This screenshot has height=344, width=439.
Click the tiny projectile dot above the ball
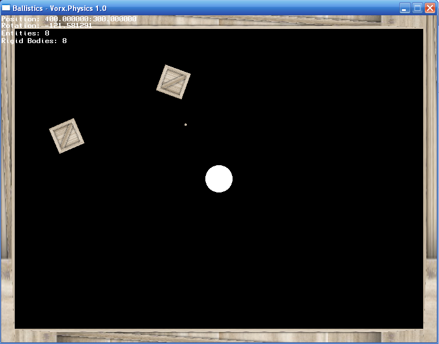click(186, 125)
